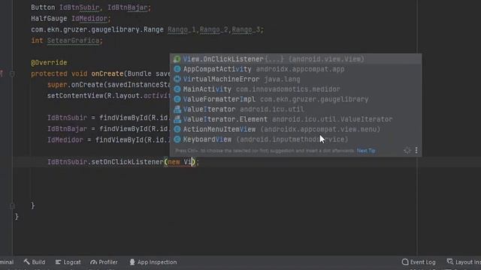Click the lightbulb icon in completion footer
Image resolution: width=481 pixels, height=270 pixels.
pos(407,150)
